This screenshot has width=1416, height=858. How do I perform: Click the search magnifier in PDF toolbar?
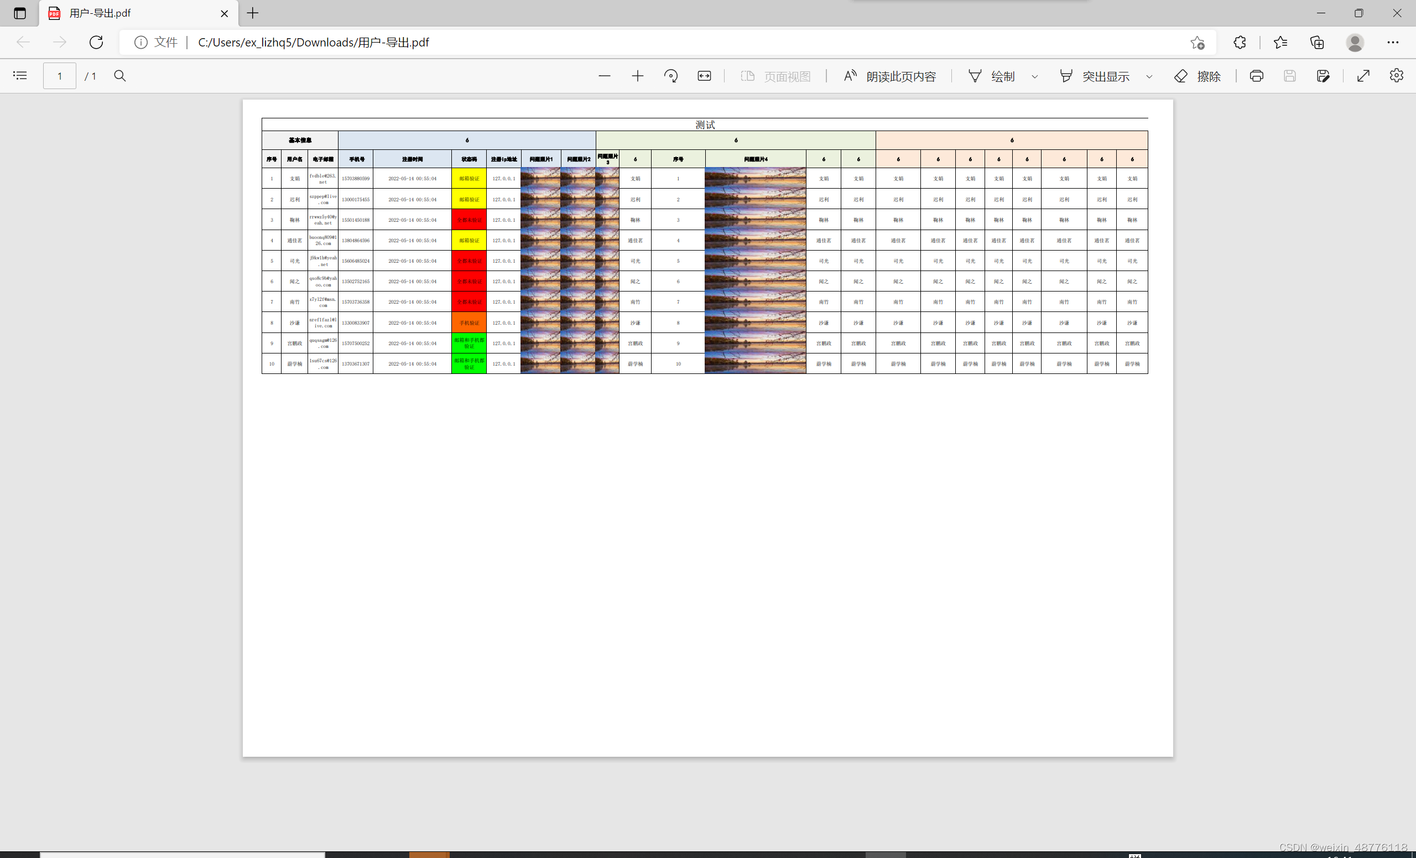(x=119, y=76)
